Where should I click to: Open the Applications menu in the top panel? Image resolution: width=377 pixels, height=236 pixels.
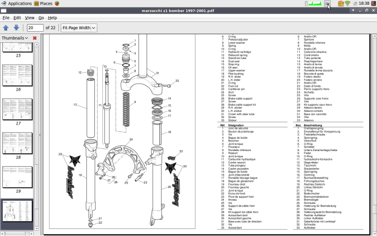coord(16,3)
